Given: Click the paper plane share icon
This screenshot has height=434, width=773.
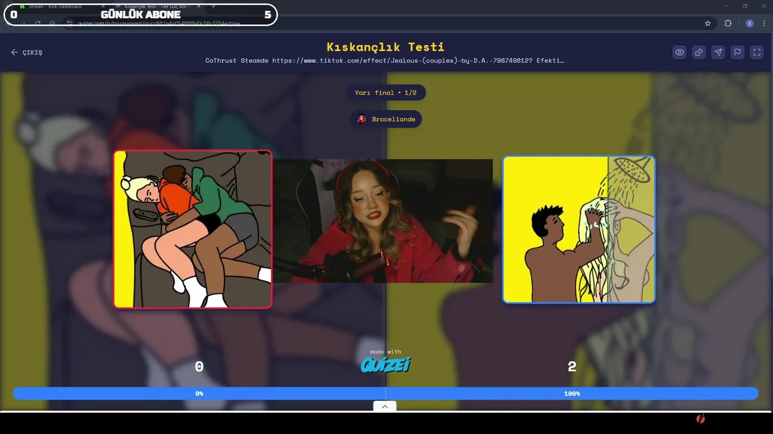Looking at the screenshot, I should [718, 52].
